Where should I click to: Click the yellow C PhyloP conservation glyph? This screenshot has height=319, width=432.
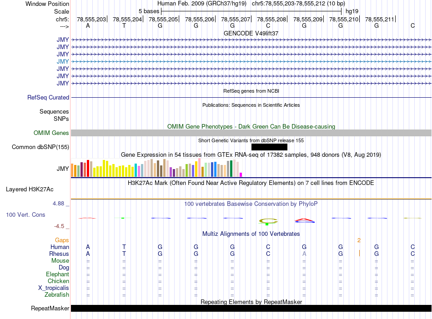pos(268,221)
